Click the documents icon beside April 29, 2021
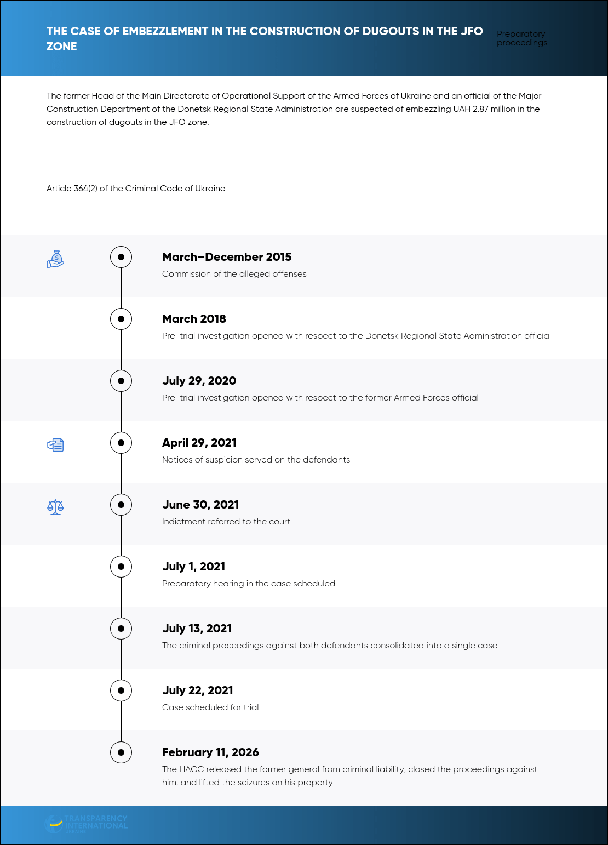Image resolution: width=608 pixels, height=845 pixels. point(55,445)
